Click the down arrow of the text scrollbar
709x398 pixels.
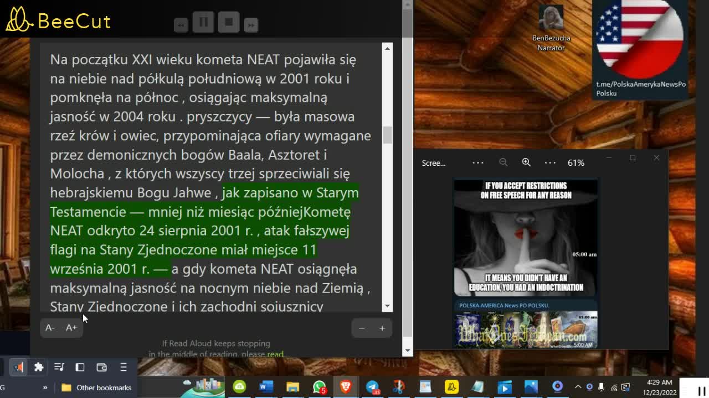(x=387, y=306)
